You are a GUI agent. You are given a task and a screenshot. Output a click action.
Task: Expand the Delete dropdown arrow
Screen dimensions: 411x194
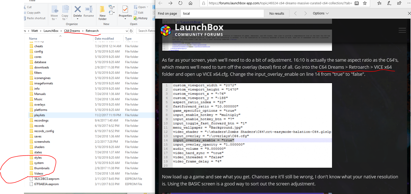(x=77, y=19)
